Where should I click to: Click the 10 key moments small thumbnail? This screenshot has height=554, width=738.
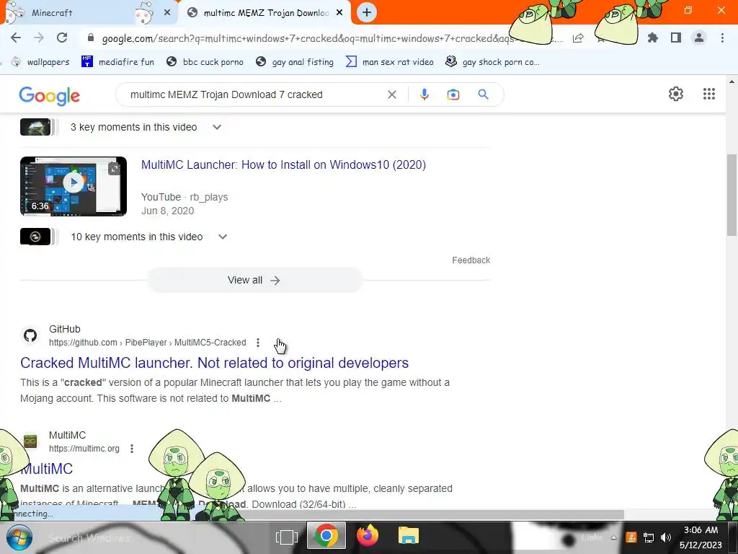point(35,237)
